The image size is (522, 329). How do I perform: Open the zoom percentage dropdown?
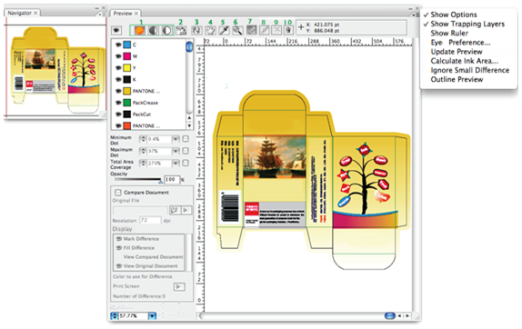click(x=152, y=315)
